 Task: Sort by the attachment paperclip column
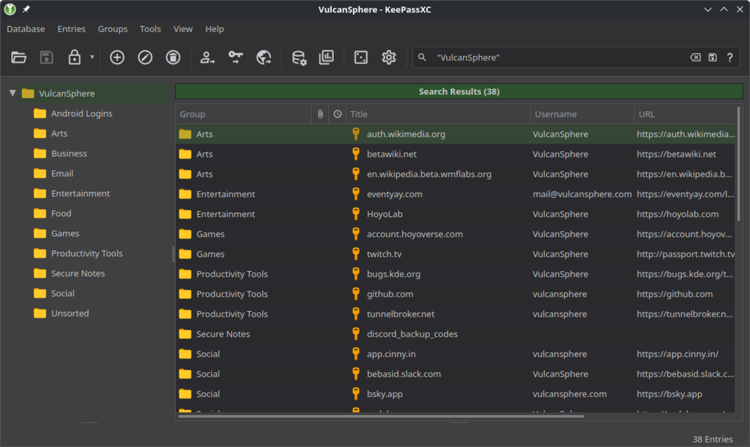pos(320,114)
